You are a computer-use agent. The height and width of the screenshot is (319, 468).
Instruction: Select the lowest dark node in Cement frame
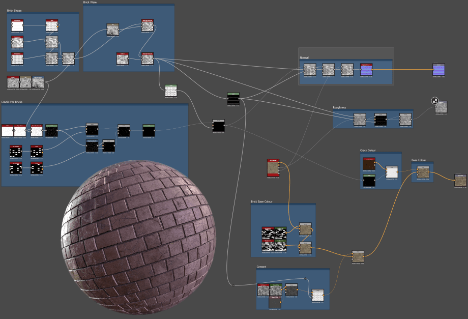click(275, 302)
